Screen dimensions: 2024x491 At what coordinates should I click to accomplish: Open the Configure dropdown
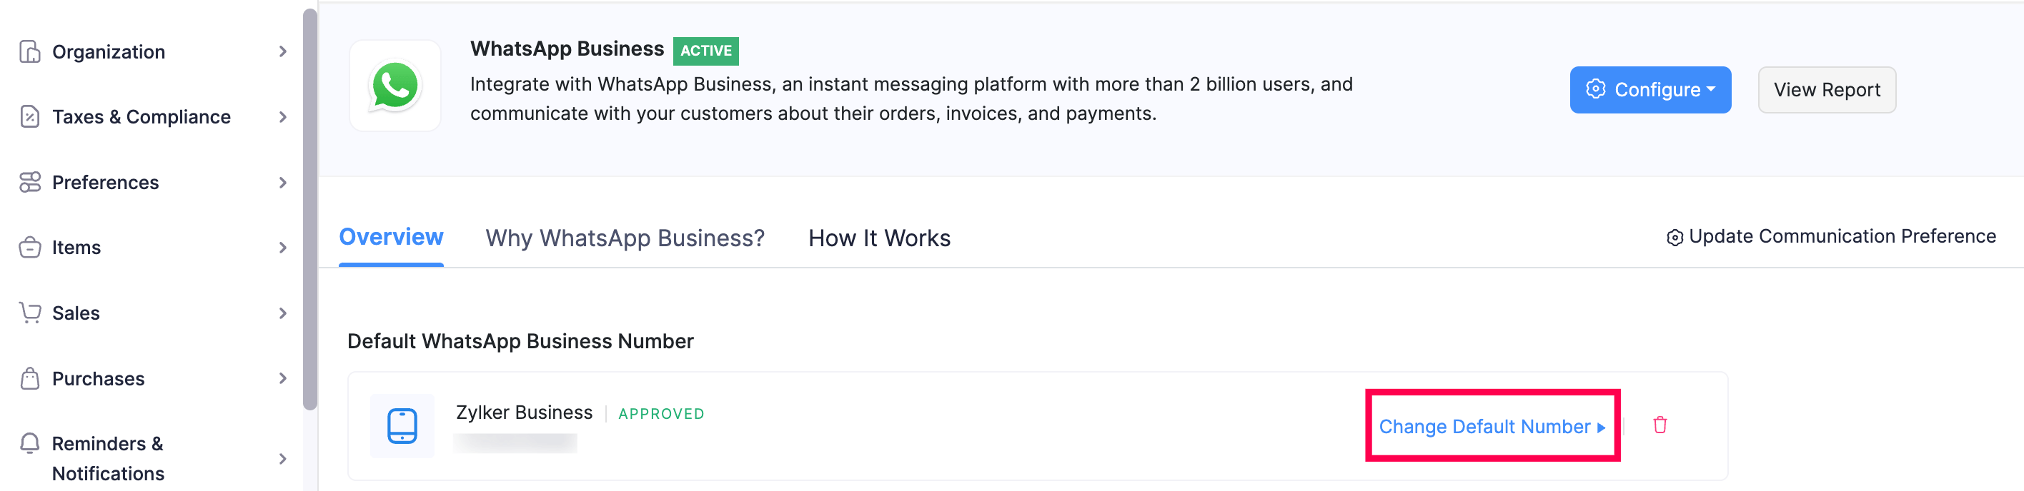(1650, 89)
